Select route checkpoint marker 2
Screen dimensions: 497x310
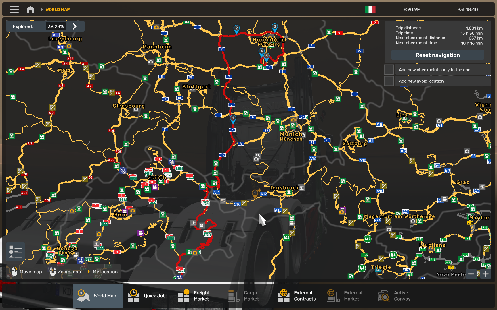[x=236, y=29]
